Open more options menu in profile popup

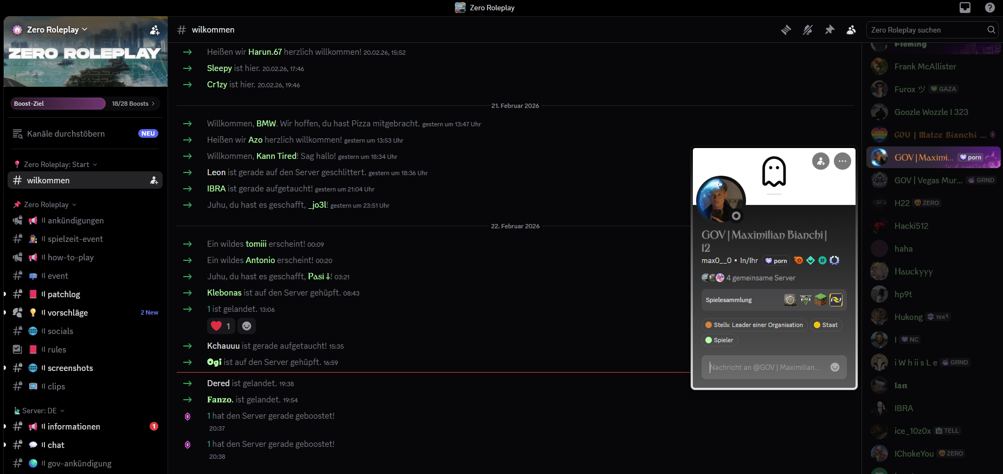pos(842,161)
